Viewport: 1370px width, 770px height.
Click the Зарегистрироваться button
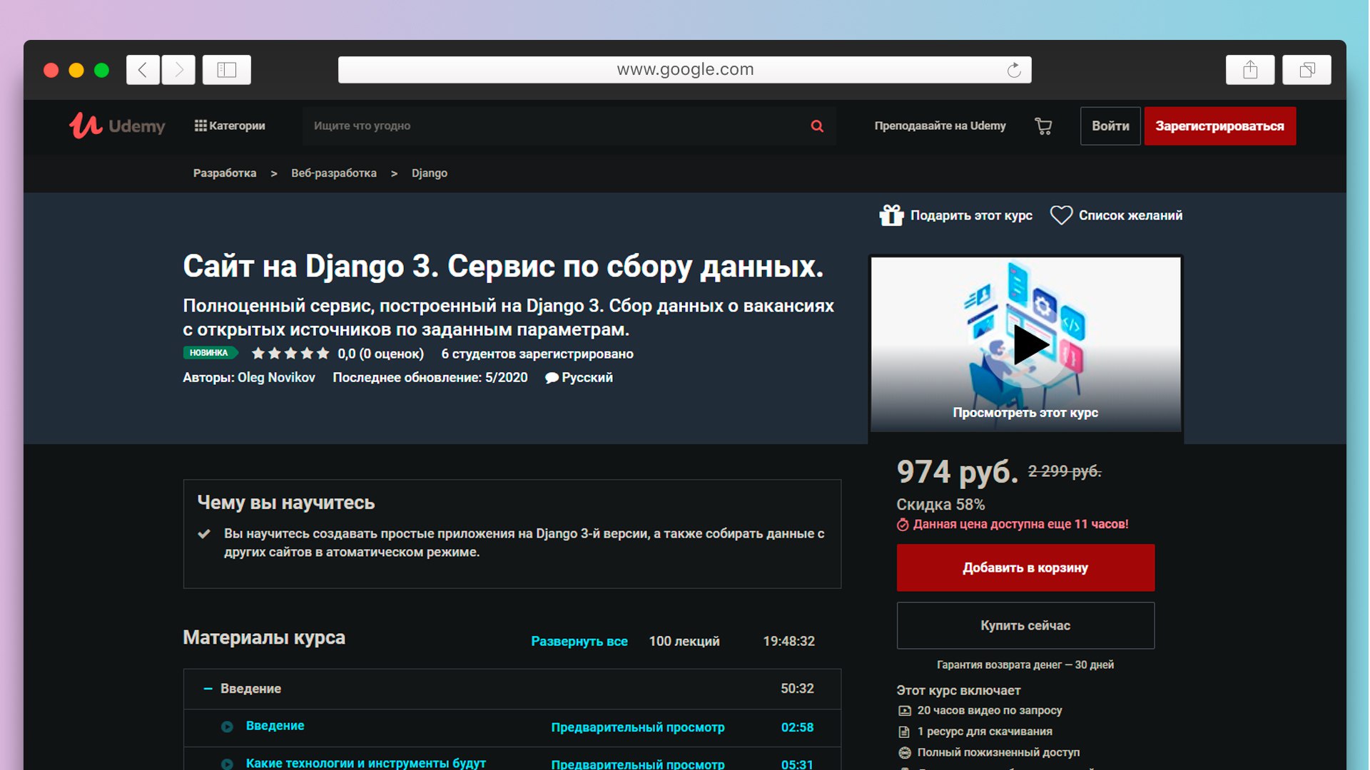tap(1219, 126)
